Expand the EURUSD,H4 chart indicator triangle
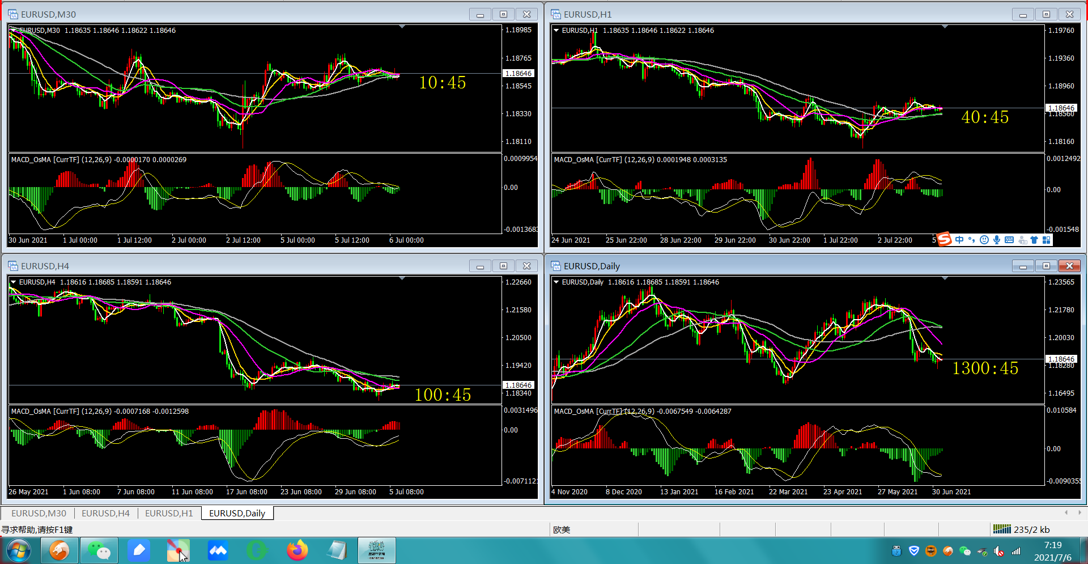Image resolution: width=1088 pixels, height=564 pixels. tap(14, 282)
